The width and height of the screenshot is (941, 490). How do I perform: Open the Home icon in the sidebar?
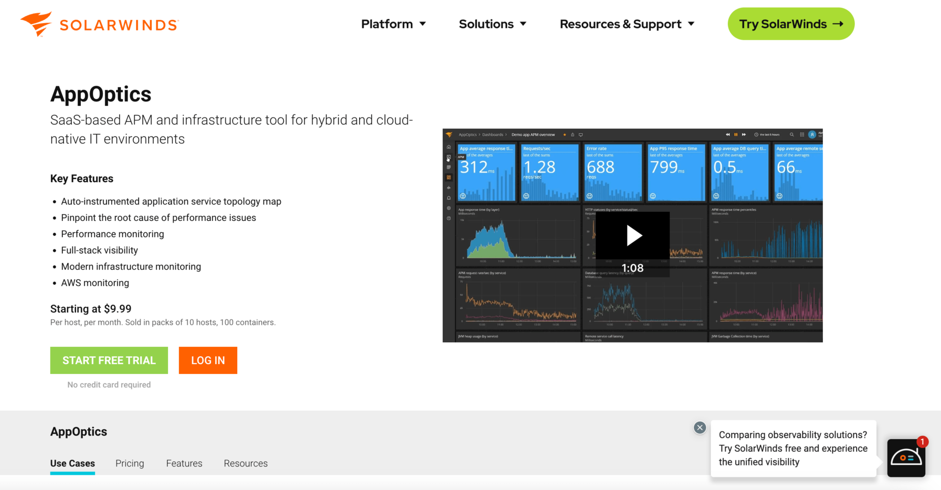click(448, 147)
